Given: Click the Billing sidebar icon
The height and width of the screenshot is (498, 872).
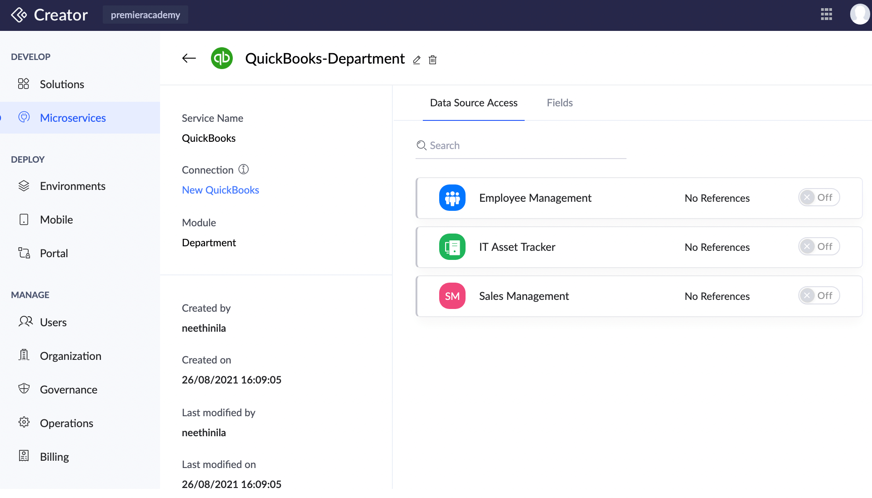Looking at the screenshot, I should tap(24, 456).
